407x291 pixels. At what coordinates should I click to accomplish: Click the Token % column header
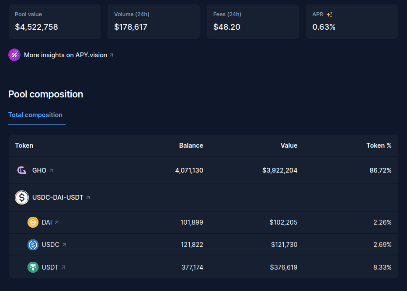379,145
